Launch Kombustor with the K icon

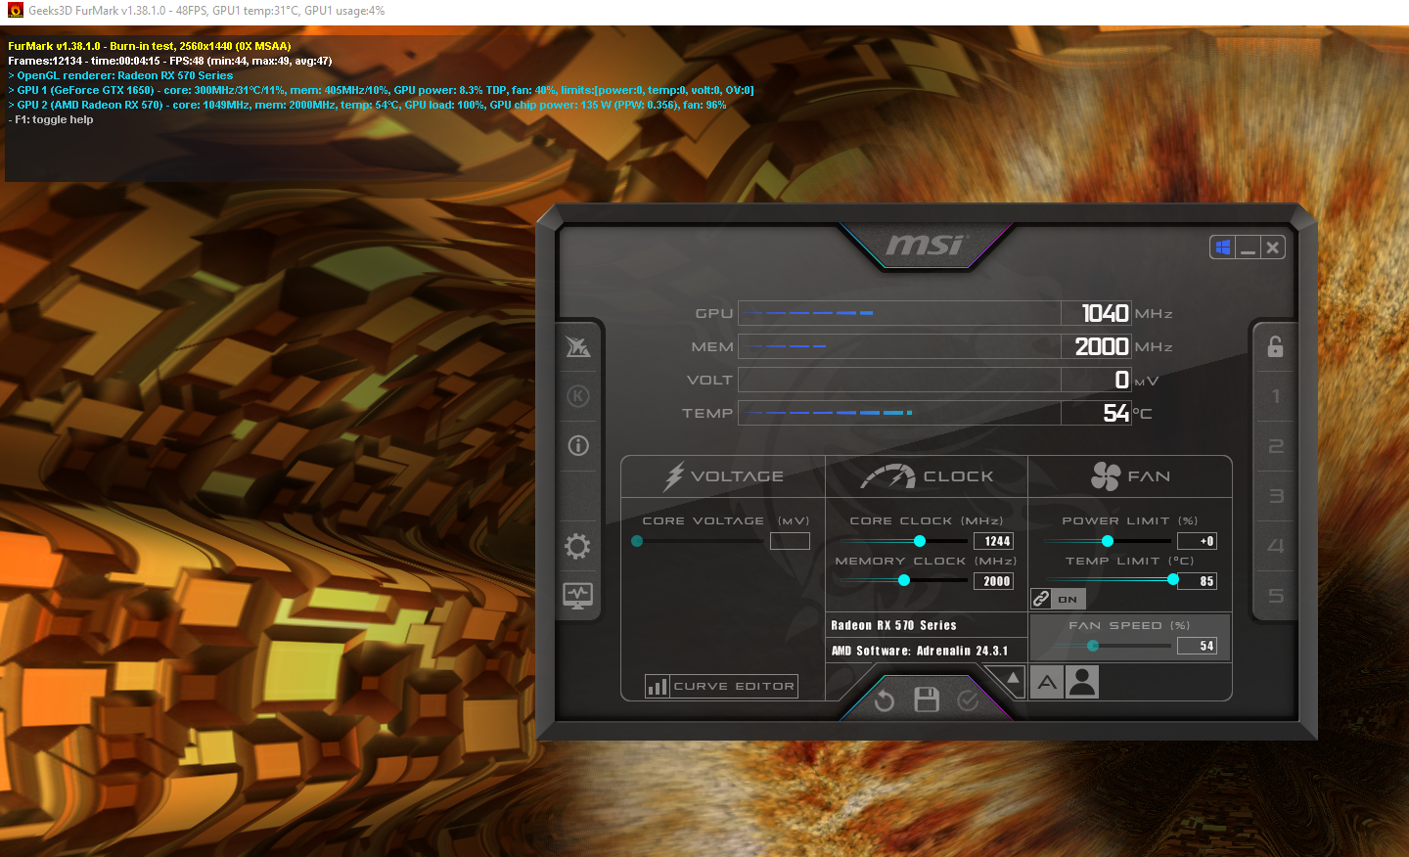(578, 396)
